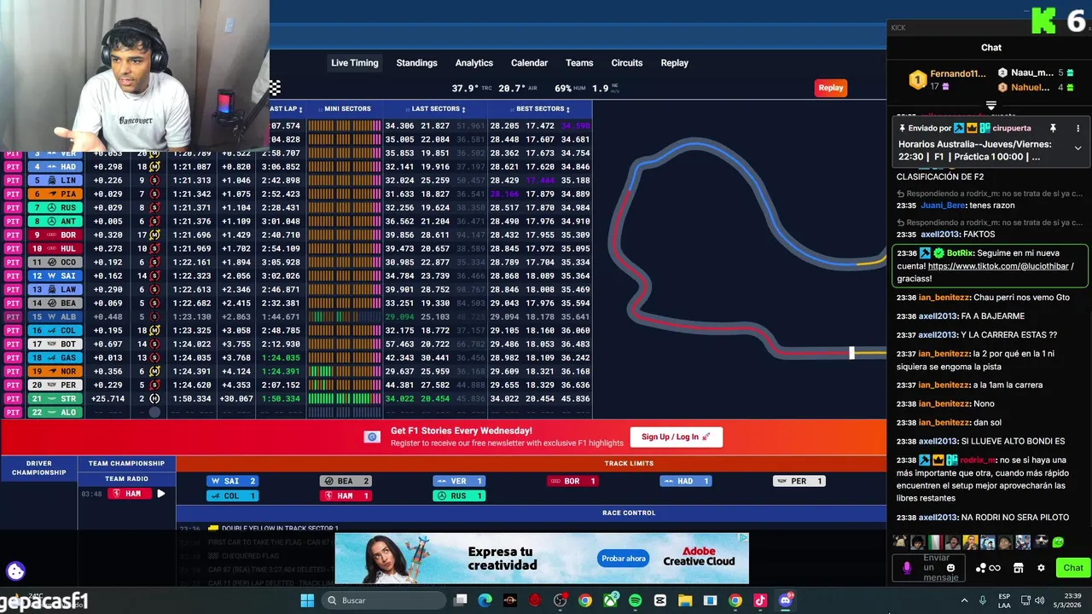Play HAM team radio clip
The image size is (1092, 614).
pyautogui.click(x=160, y=494)
